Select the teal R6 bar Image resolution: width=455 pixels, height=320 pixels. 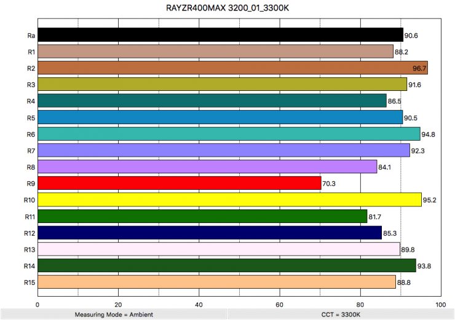(229, 134)
